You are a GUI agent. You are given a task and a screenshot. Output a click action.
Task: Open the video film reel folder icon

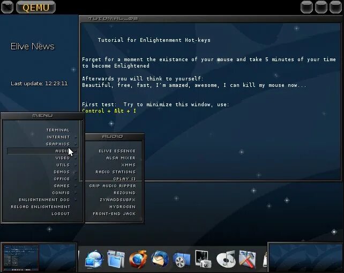[x=182, y=260]
